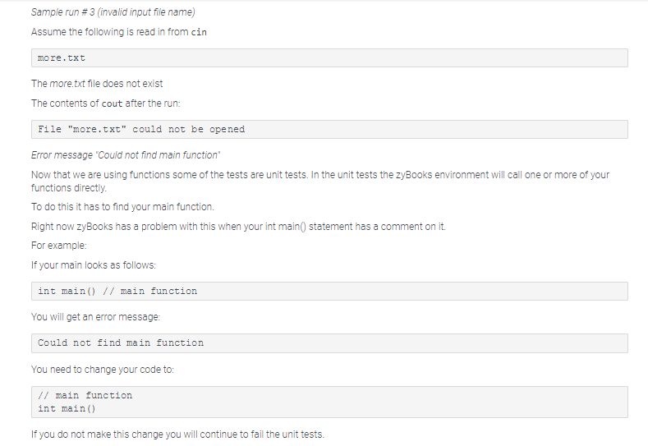Click the 'cout' keyword in the contents sentence

112,103
